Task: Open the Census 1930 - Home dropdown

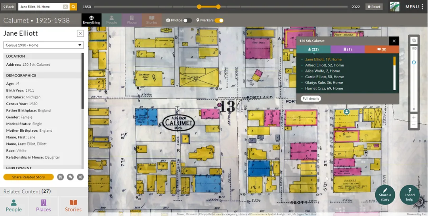Action: (x=44, y=45)
